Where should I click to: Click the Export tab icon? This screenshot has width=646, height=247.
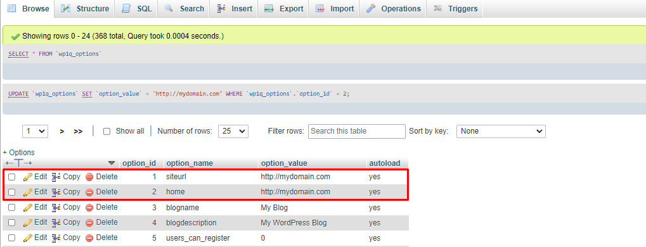click(269, 8)
